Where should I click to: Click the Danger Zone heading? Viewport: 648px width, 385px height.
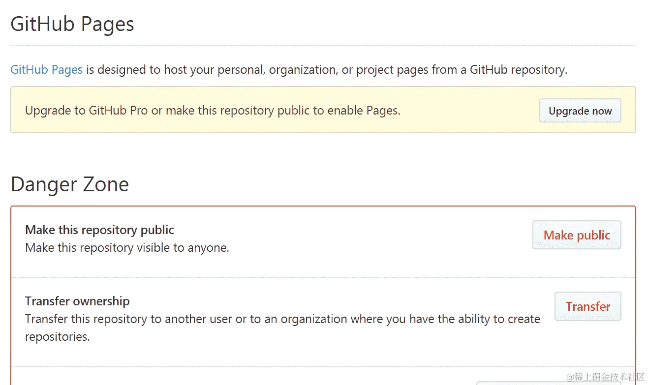click(69, 184)
